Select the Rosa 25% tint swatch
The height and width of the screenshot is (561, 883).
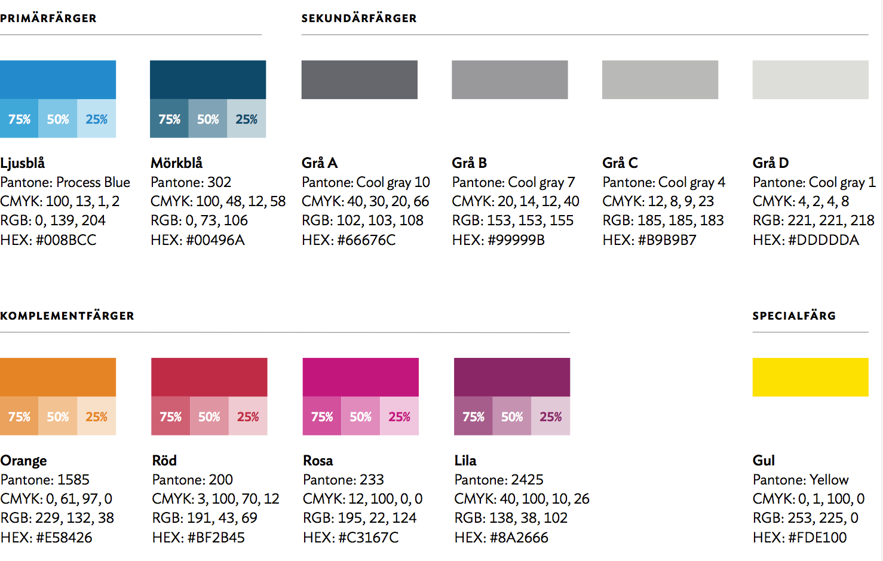400,416
